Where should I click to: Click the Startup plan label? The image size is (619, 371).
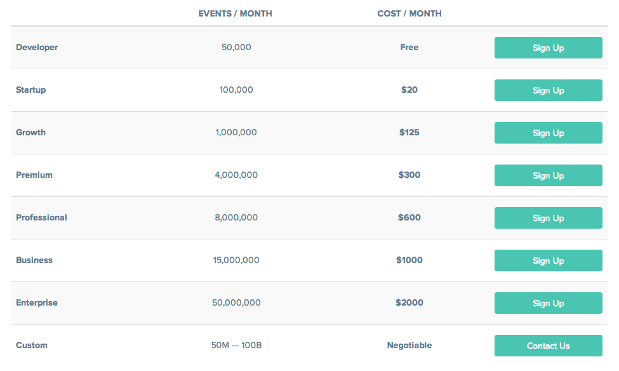tap(31, 90)
